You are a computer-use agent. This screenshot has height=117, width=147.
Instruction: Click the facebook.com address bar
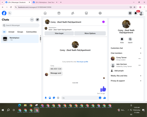(73, 7)
